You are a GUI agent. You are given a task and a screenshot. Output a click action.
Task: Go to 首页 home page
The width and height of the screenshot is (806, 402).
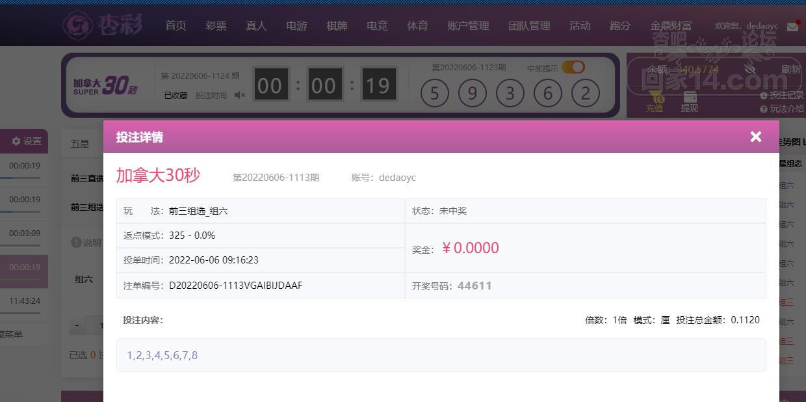[x=175, y=26]
